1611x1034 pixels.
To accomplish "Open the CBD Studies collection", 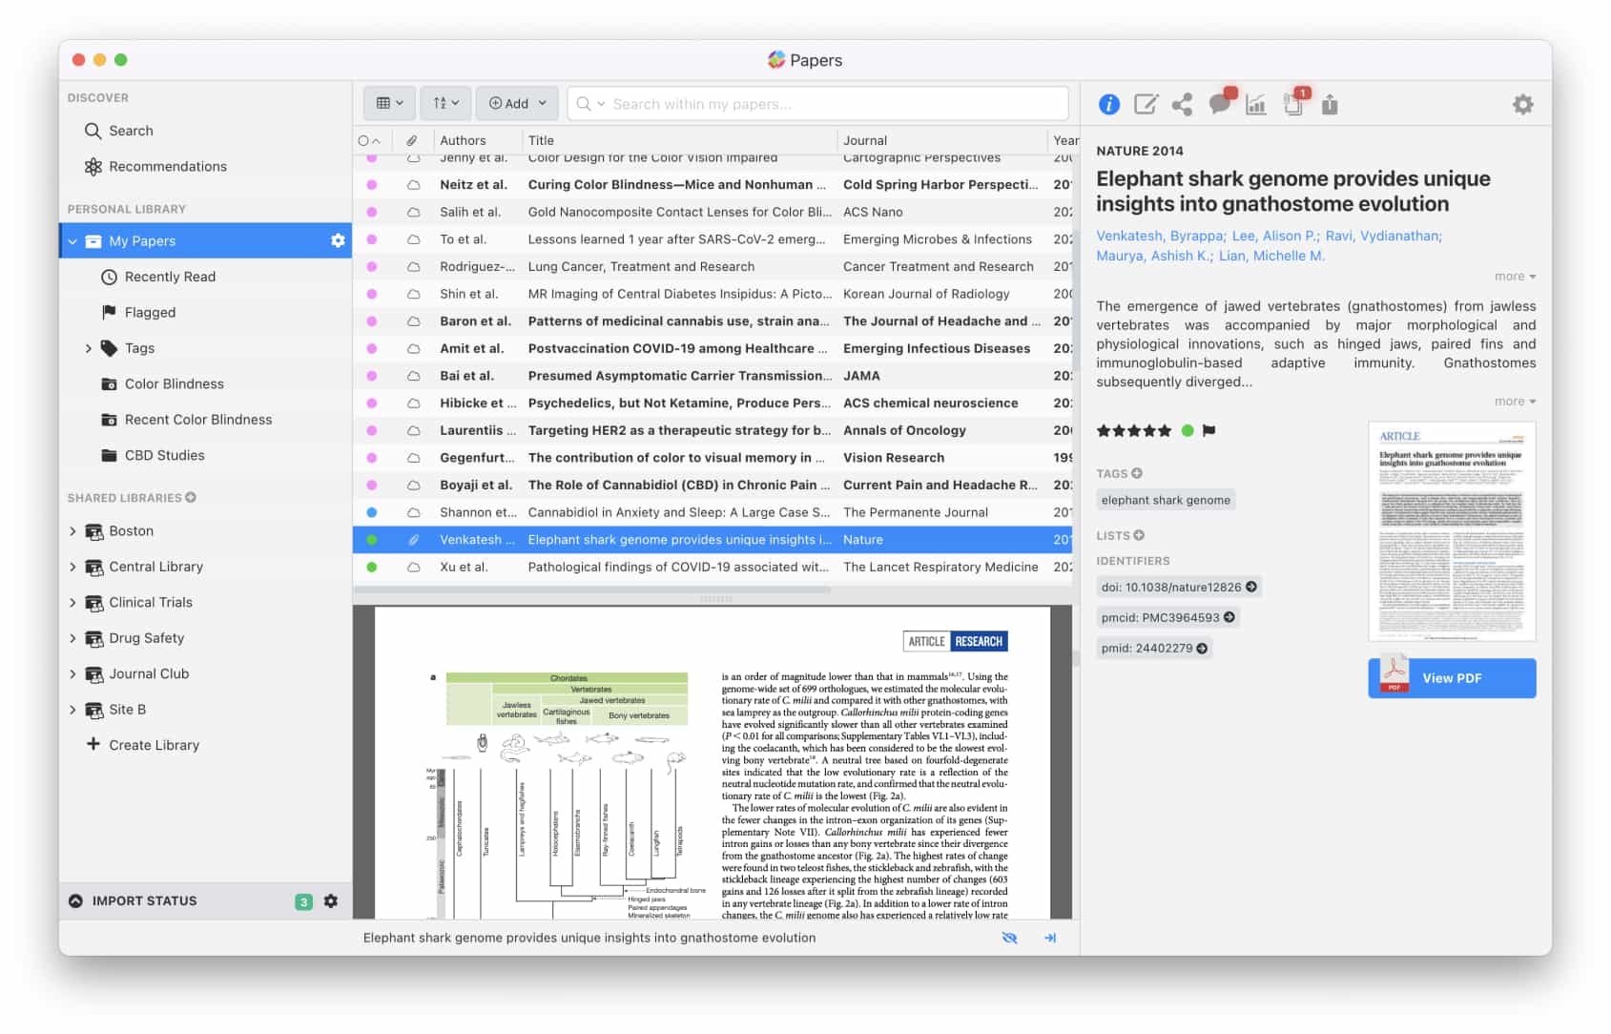I will tap(154, 455).
